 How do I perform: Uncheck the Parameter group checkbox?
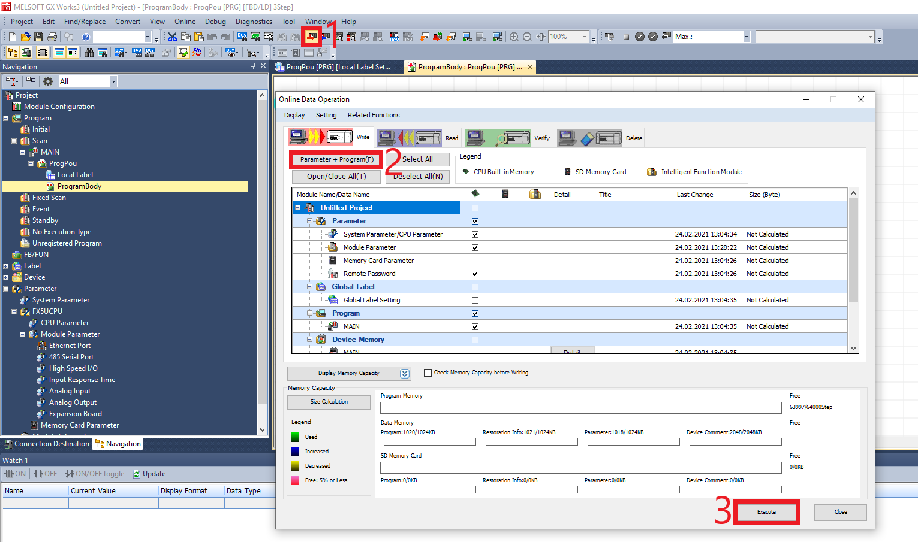click(475, 221)
